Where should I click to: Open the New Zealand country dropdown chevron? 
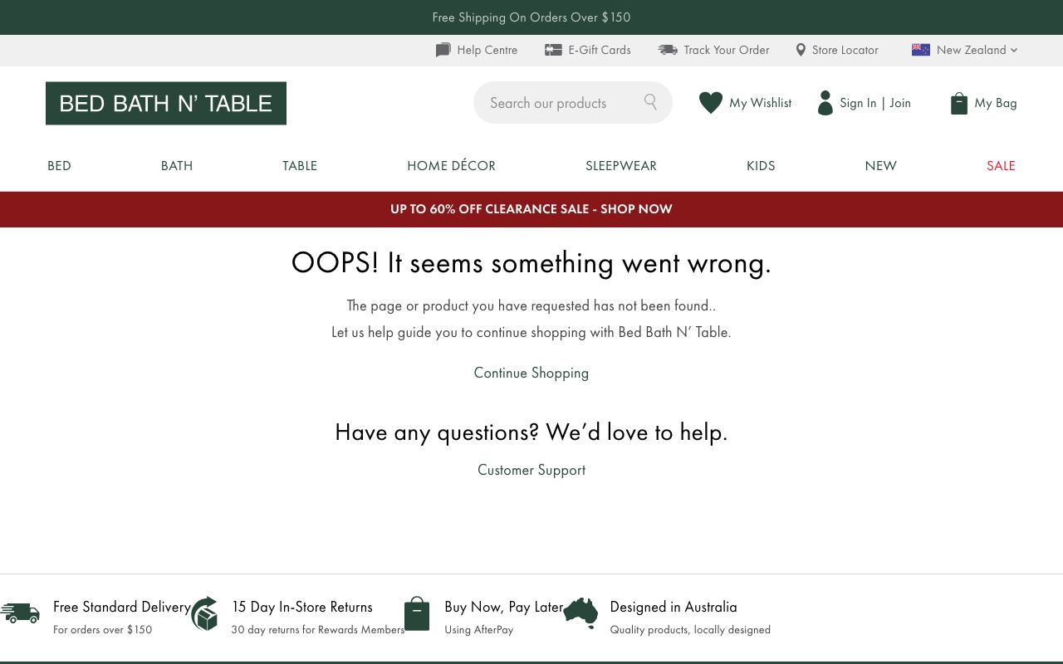(x=1014, y=50)
